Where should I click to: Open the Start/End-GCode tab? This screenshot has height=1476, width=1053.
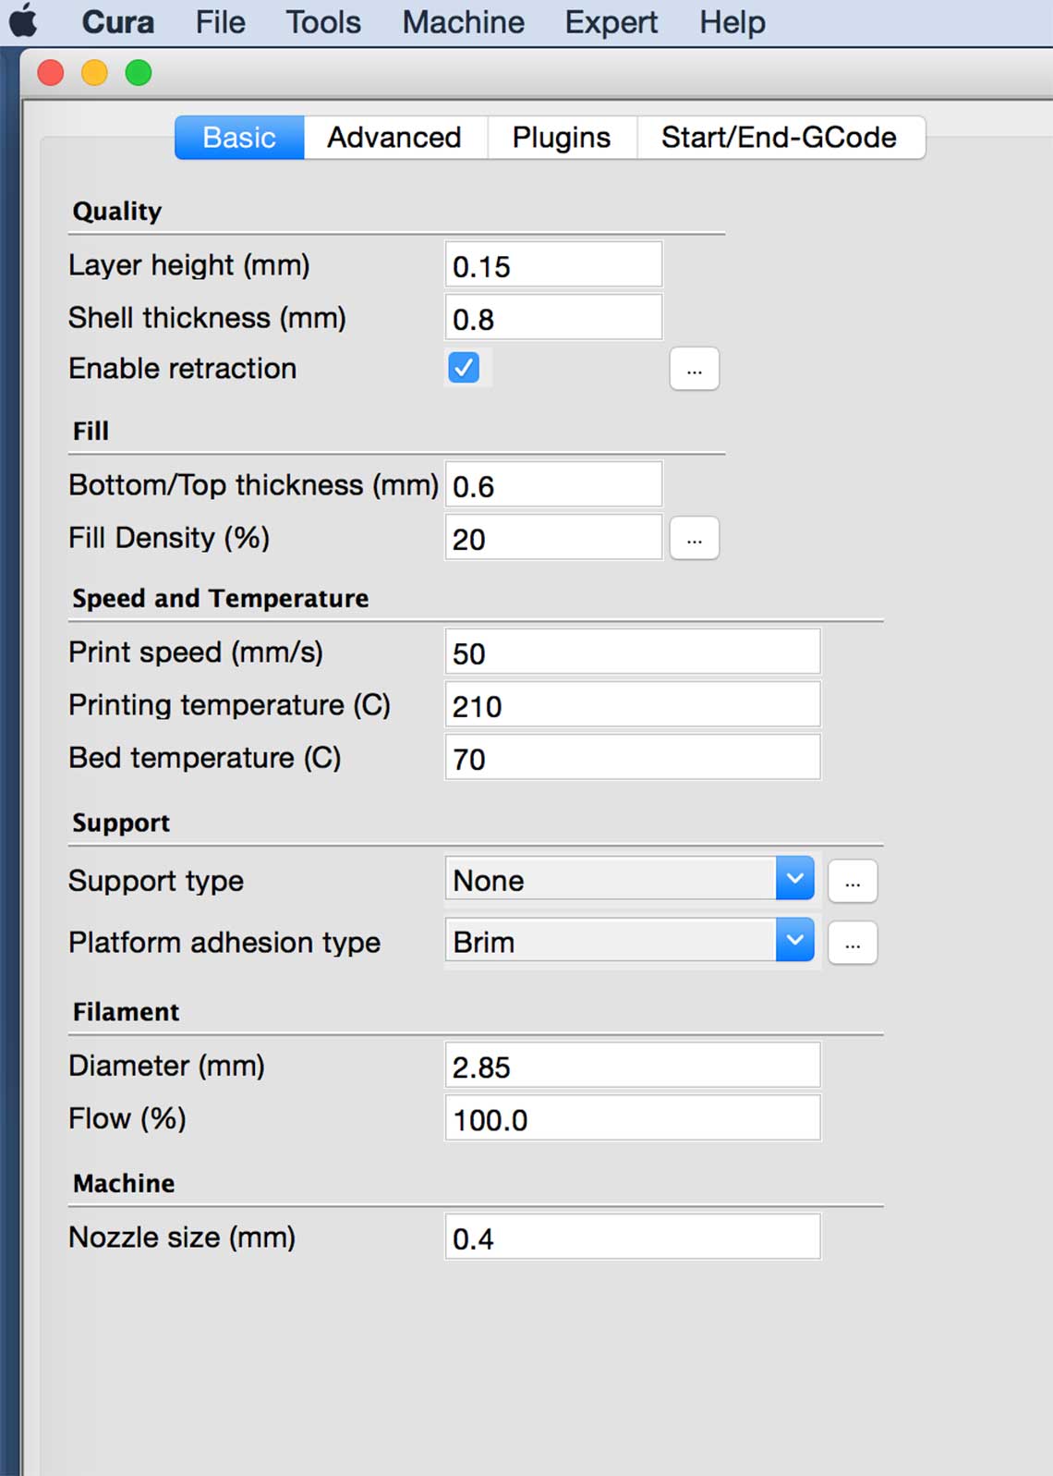click(x=780, y=138)
